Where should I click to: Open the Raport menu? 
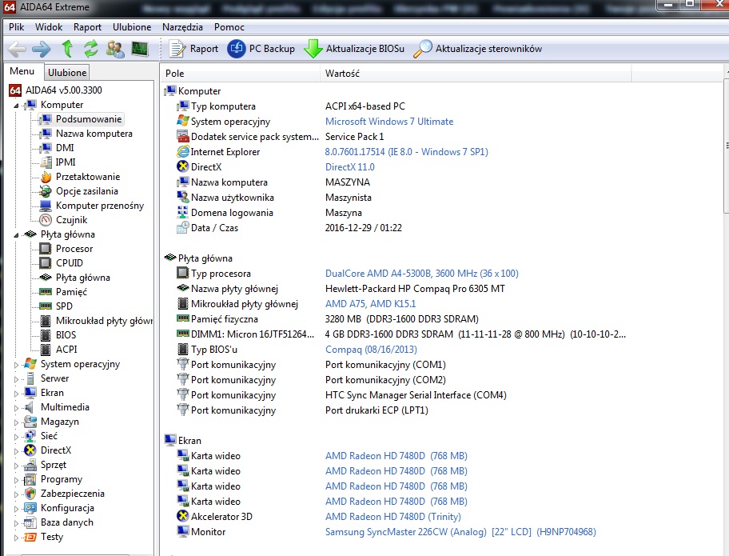coord(87,27)
